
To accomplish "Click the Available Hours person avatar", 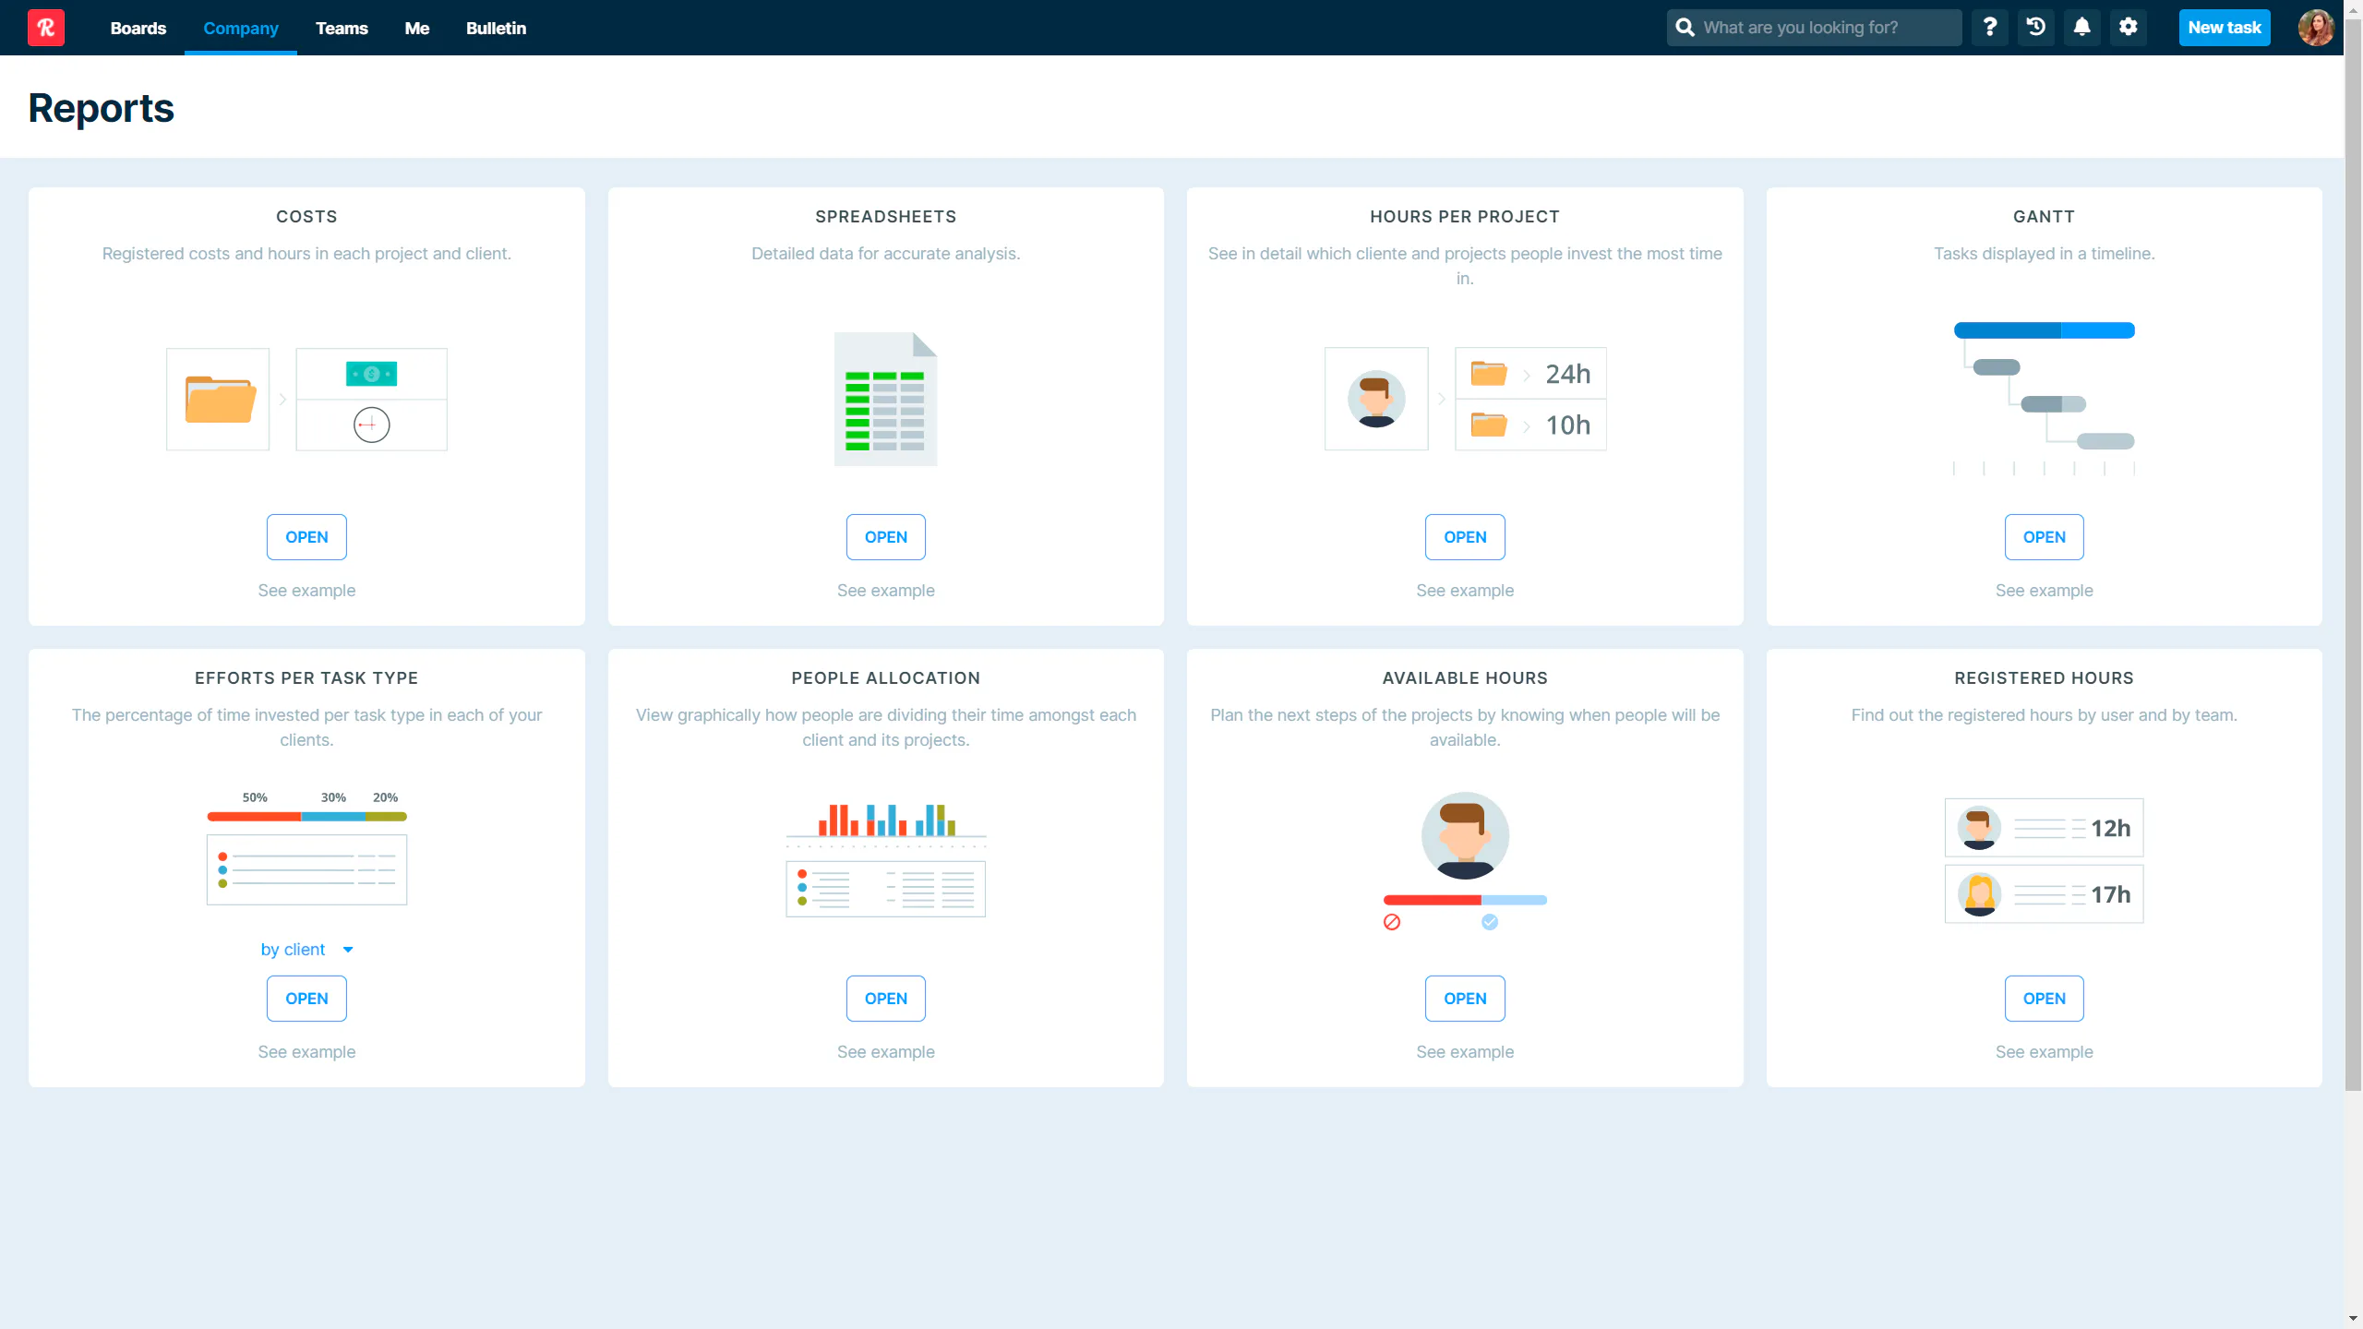I will coord(1465,835).
